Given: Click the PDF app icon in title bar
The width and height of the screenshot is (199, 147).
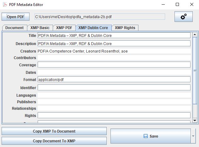Looking at the screenshot, I should pos(4,5).
